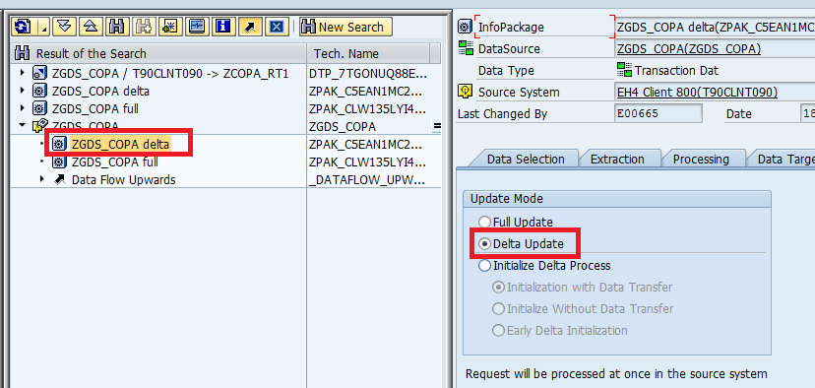The image size is (815, 388).
Task: Click the Date field
Action: (x=807, y=113)
